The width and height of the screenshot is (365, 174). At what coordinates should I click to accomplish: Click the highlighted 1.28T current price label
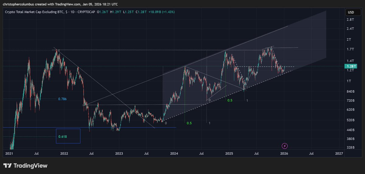[351, 66]
